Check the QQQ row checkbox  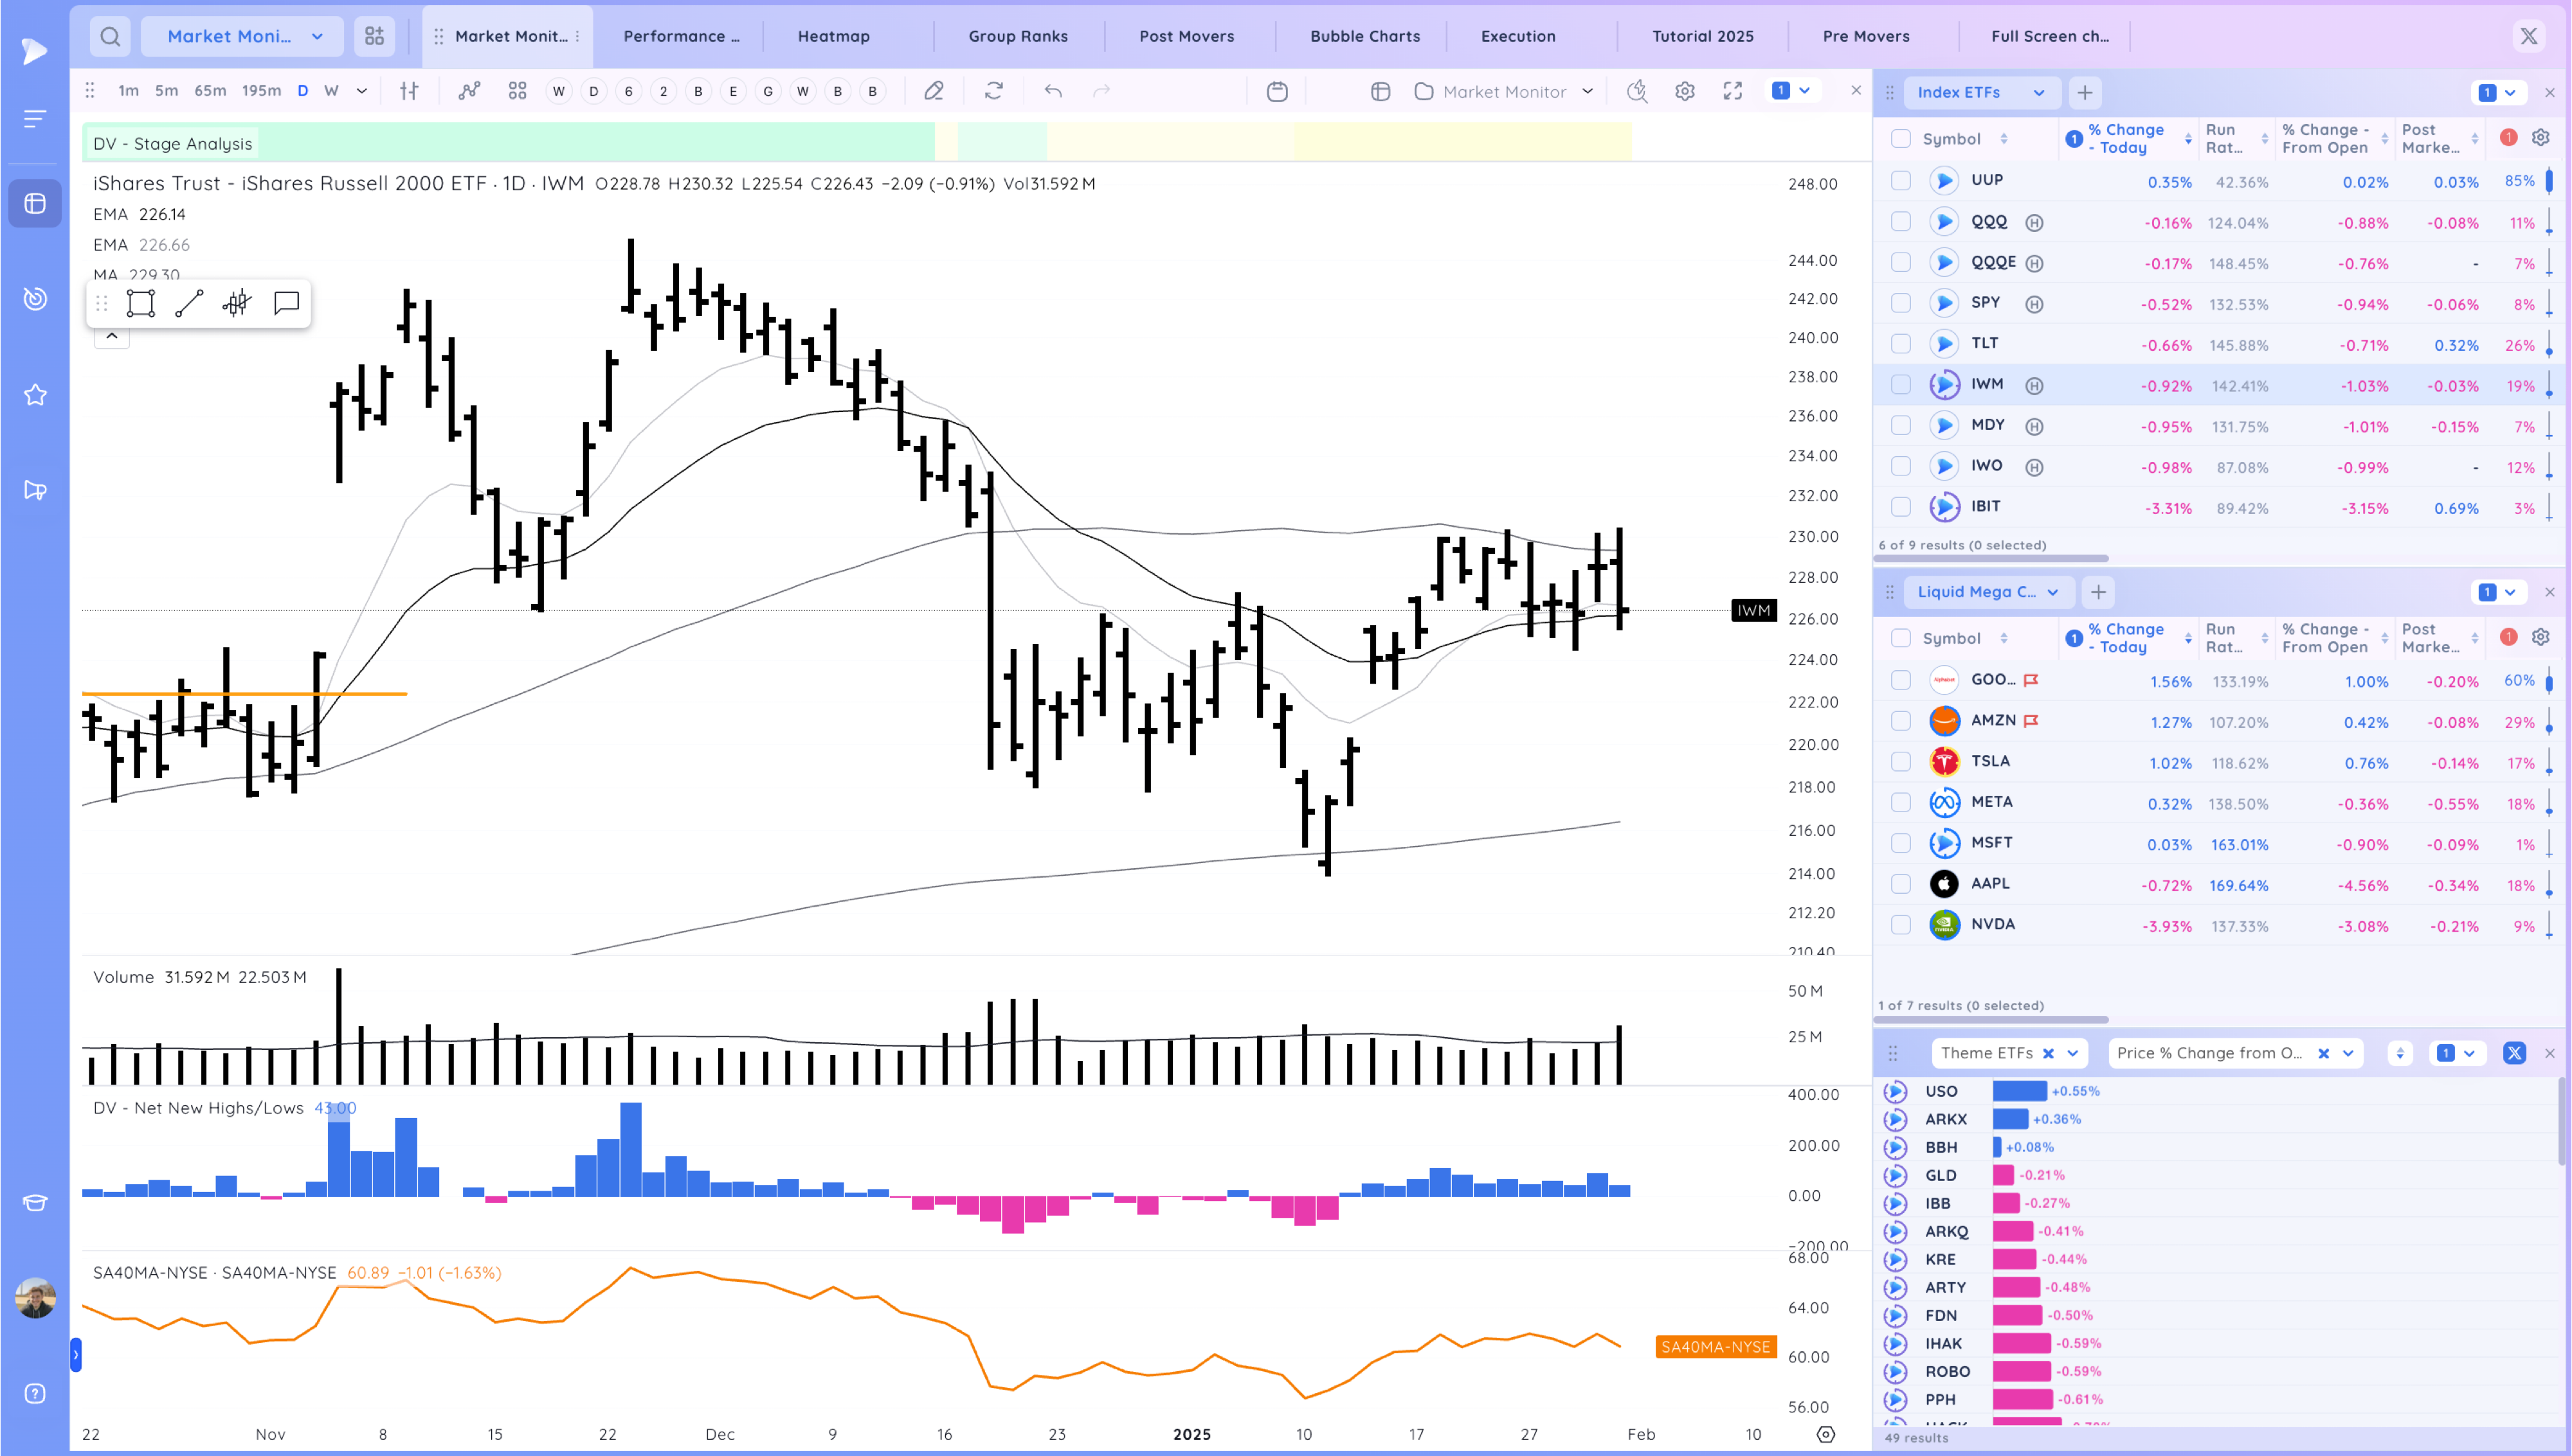click(1901, 222)
